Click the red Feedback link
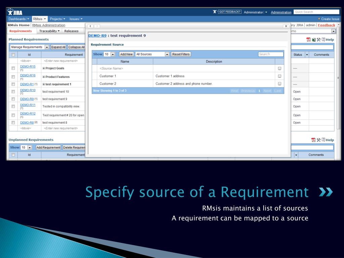The width and height of the screenshot is (344, 258). (327, 25)
